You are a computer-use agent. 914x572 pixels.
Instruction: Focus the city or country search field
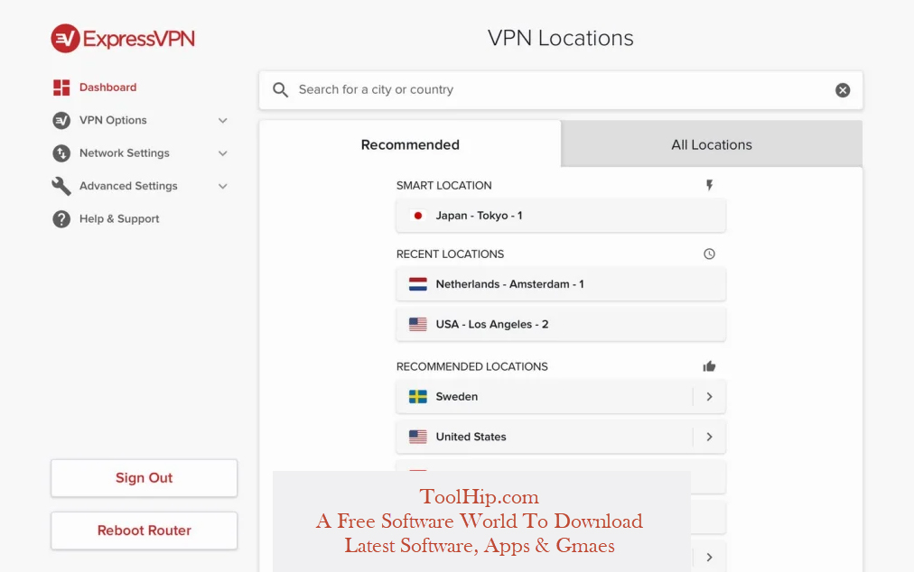[x=561, y=89]
